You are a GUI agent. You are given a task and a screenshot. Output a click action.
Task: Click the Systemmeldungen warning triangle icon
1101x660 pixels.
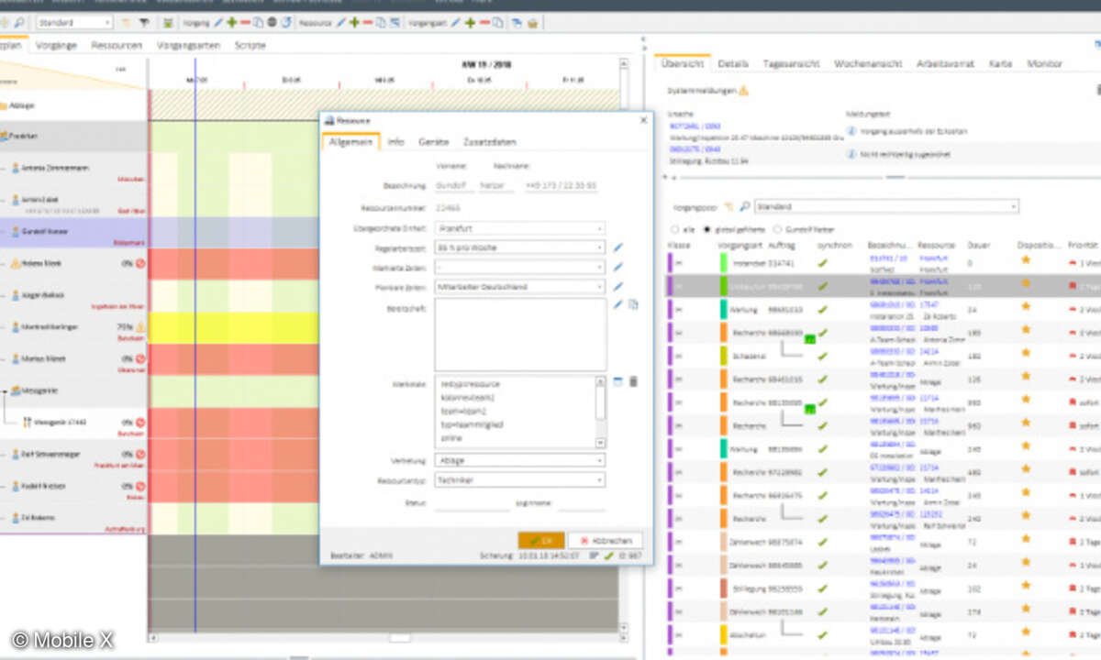click(x=744, y=91)
